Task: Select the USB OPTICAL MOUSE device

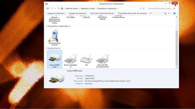Action: (x=102, y=18)
